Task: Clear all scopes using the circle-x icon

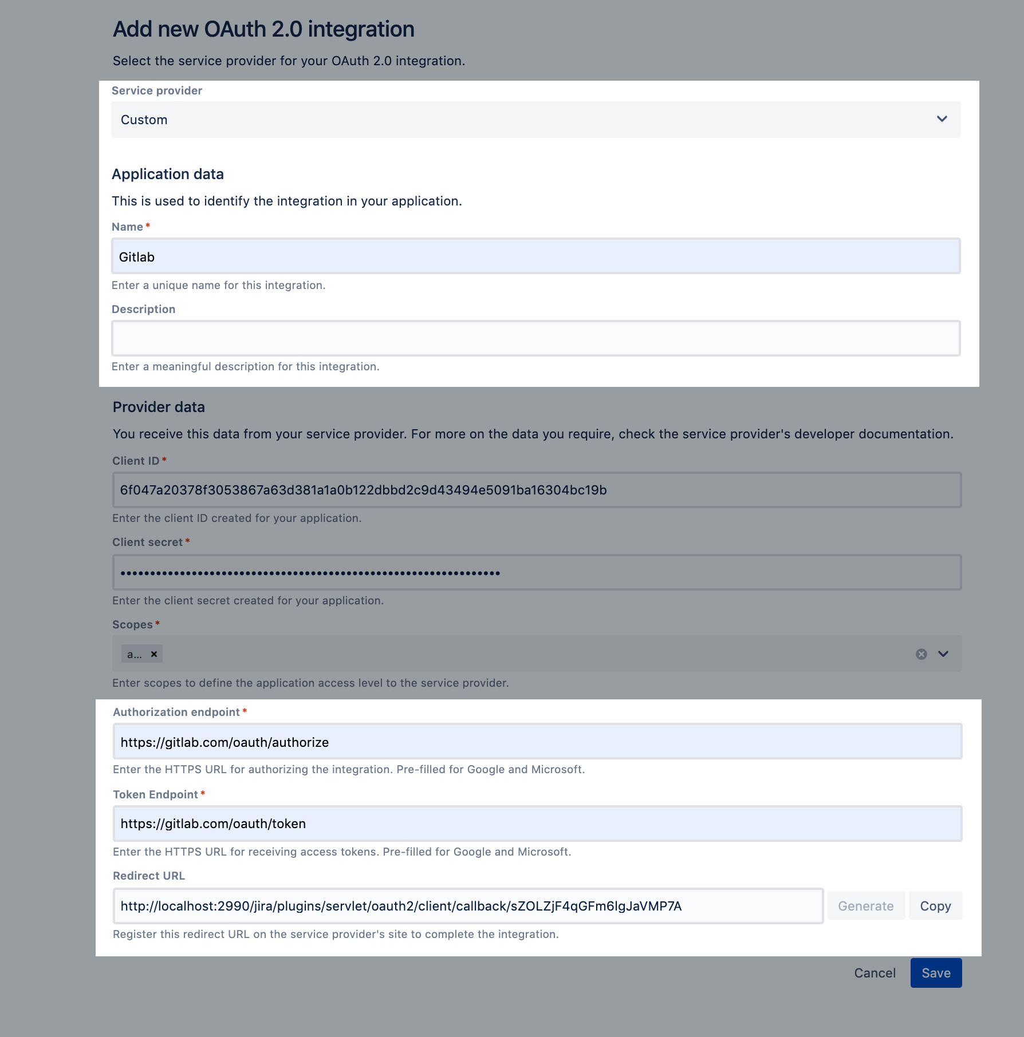Action: pyautogui.click(x=921, y=654)
